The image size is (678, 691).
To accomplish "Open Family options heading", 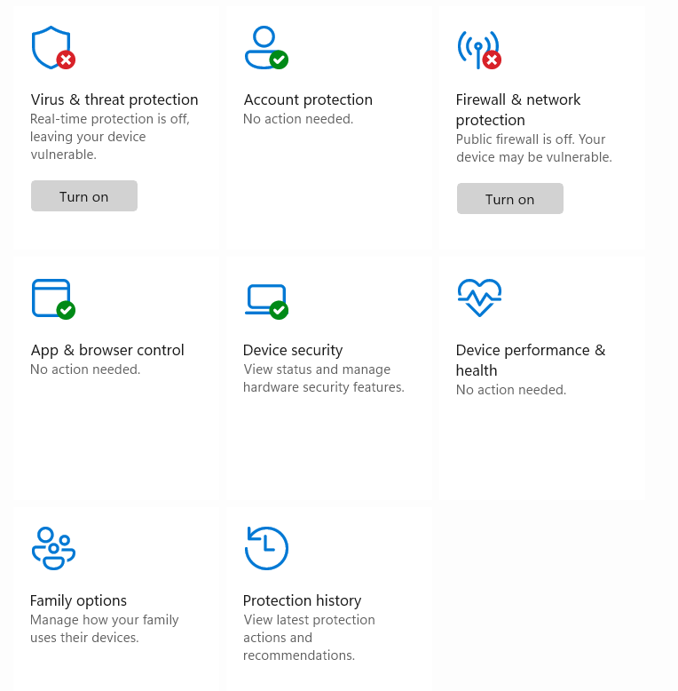I will pos(78,600).
